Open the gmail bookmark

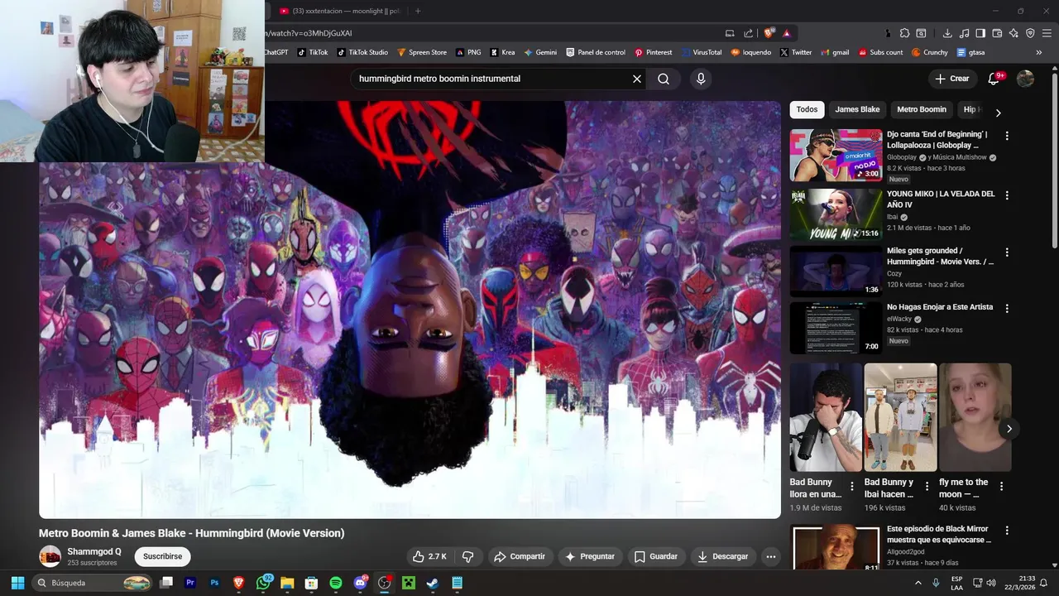point(835,52)
